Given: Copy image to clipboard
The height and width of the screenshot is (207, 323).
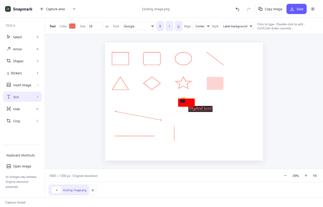Looking at the screenshot, I should pyautogui.click(x=270, y=9).
